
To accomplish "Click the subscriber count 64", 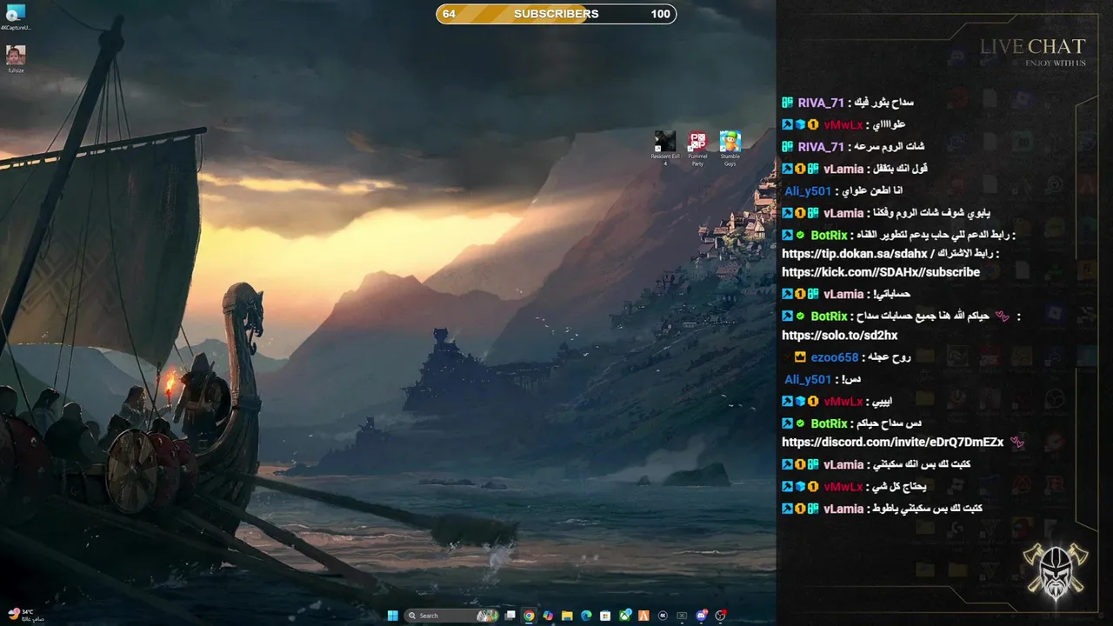I will coord(449,14).
